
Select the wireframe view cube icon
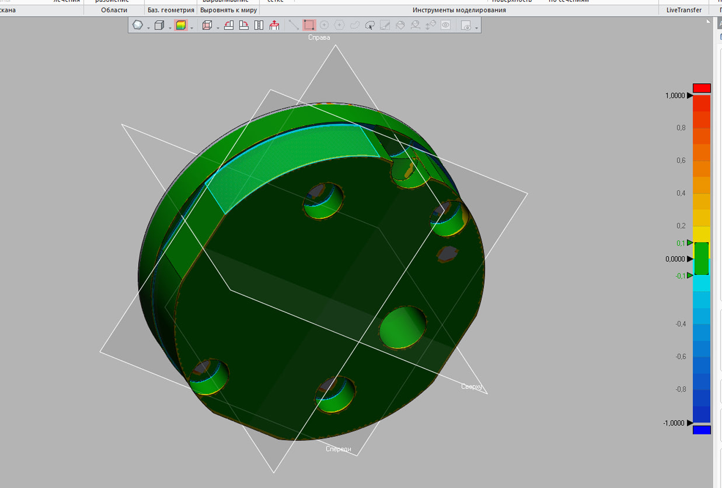click(207, 25)
